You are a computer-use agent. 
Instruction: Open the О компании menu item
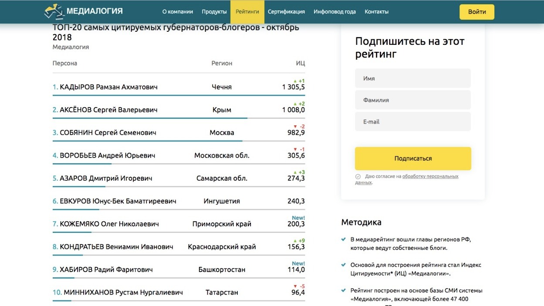[x=177, y=12]
